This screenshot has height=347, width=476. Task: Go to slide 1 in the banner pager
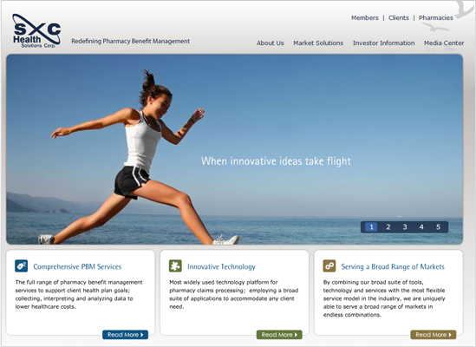tap(371, 227)
